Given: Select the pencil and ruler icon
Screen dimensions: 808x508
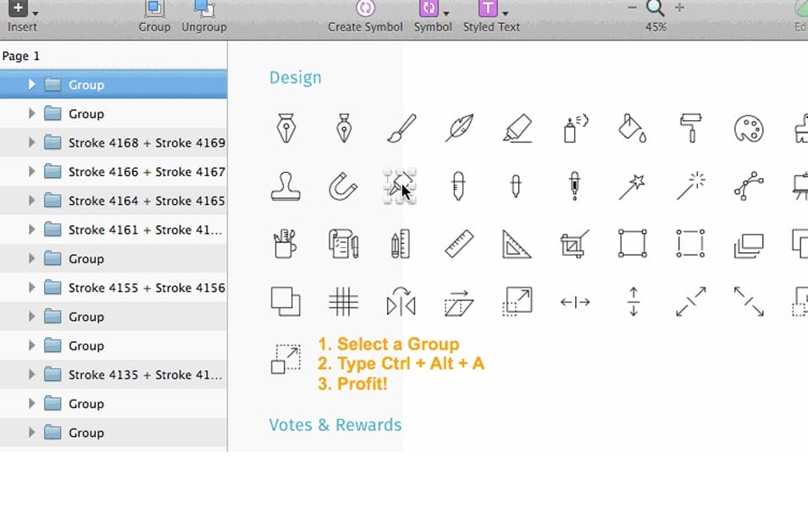Looking at the screenshot, I should coord(401,244).
